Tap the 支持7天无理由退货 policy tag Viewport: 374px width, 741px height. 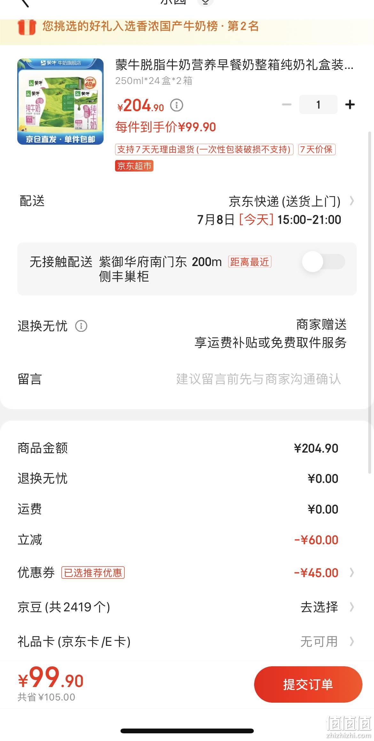tap(204, 149)
